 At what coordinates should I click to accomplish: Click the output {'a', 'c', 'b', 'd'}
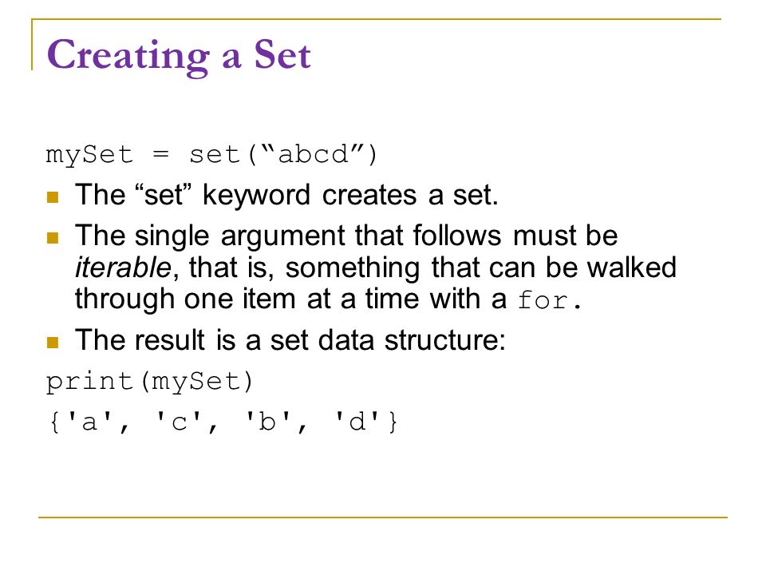(x=223, y=422)
